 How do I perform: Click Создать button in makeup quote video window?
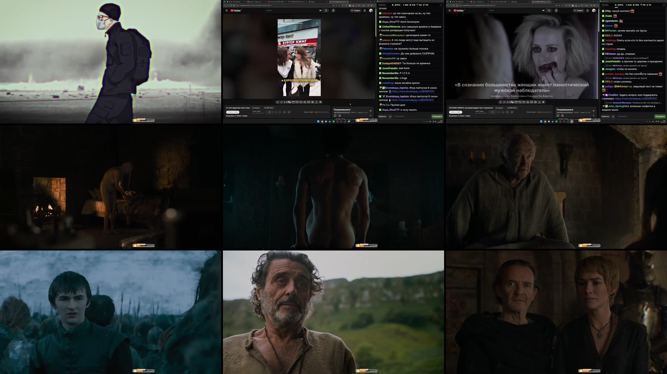579,10
